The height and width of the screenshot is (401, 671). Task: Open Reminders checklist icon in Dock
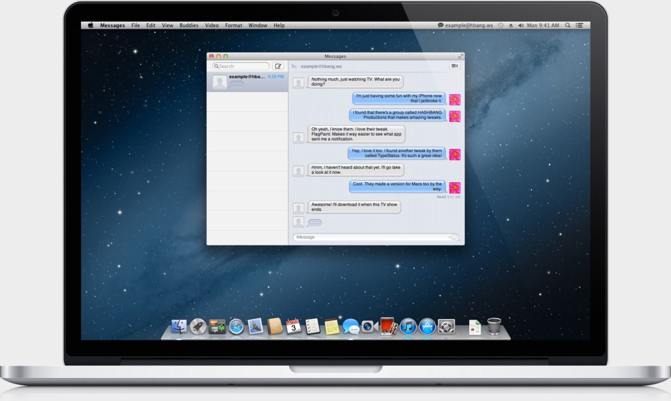coord(312,327)
